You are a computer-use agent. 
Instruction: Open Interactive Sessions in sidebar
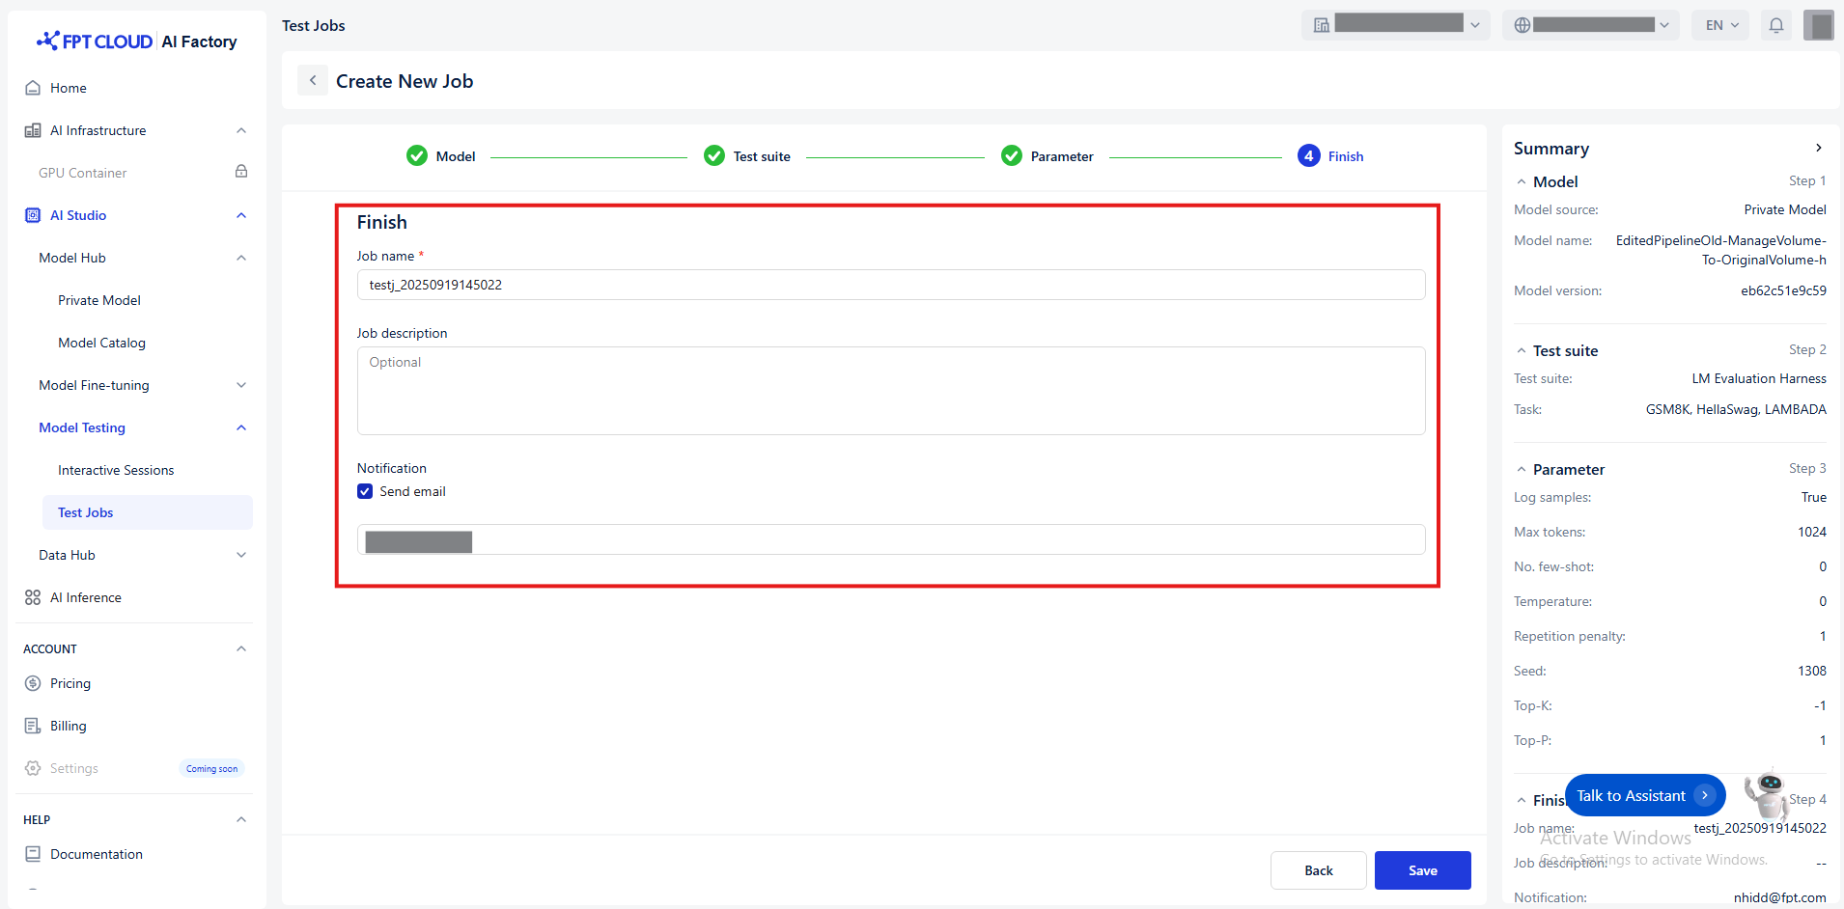[116, 470]
